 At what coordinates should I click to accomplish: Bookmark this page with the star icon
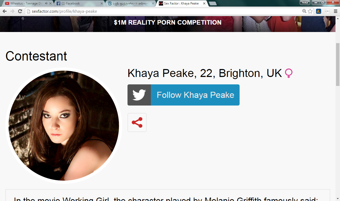pyautogui.click(x=310, y=11)
